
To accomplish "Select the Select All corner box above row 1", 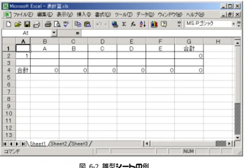I will [x=9, y=41].
